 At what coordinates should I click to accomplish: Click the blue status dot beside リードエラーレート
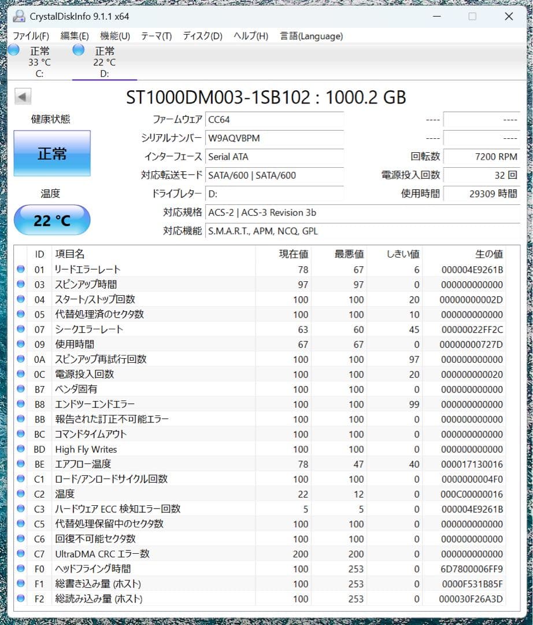coord(20,269)
